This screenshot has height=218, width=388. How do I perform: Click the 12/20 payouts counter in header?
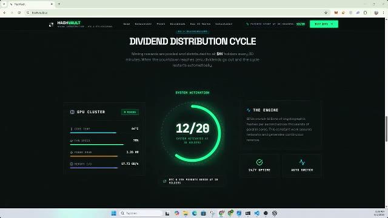click(301, 24)
